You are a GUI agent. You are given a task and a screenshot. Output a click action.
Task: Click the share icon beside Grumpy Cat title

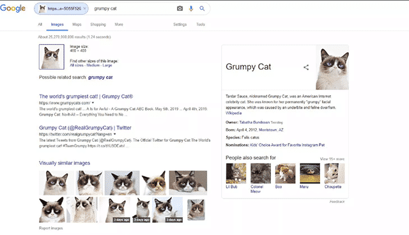pyautogui.click(x=306, y=68)
